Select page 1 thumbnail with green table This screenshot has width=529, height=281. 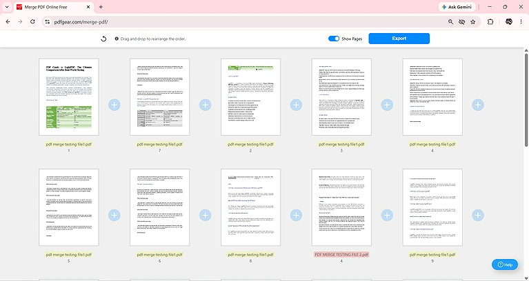click(x=69, y=97)
